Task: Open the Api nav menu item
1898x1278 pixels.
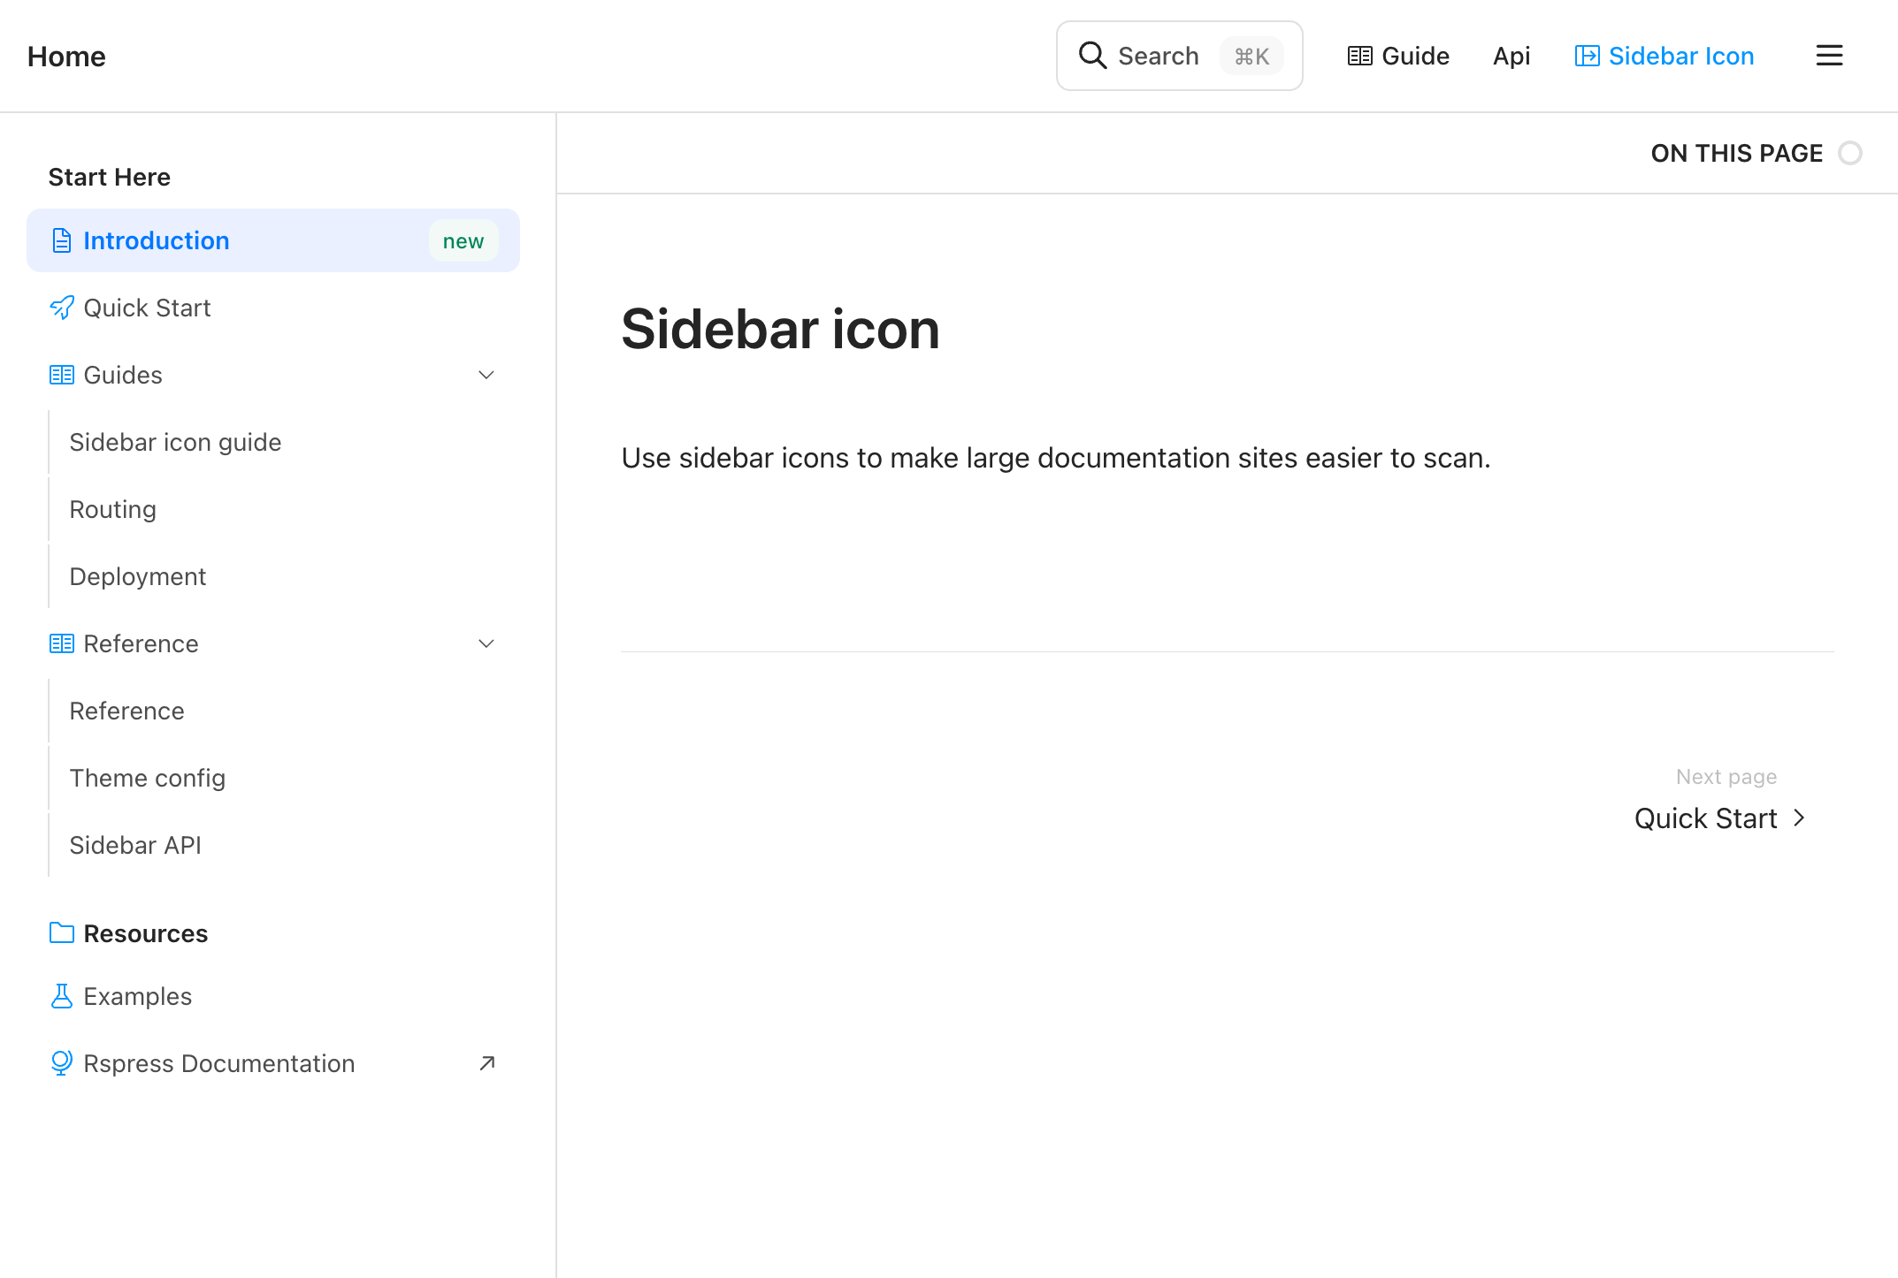Action: [x=1512, y=56]
